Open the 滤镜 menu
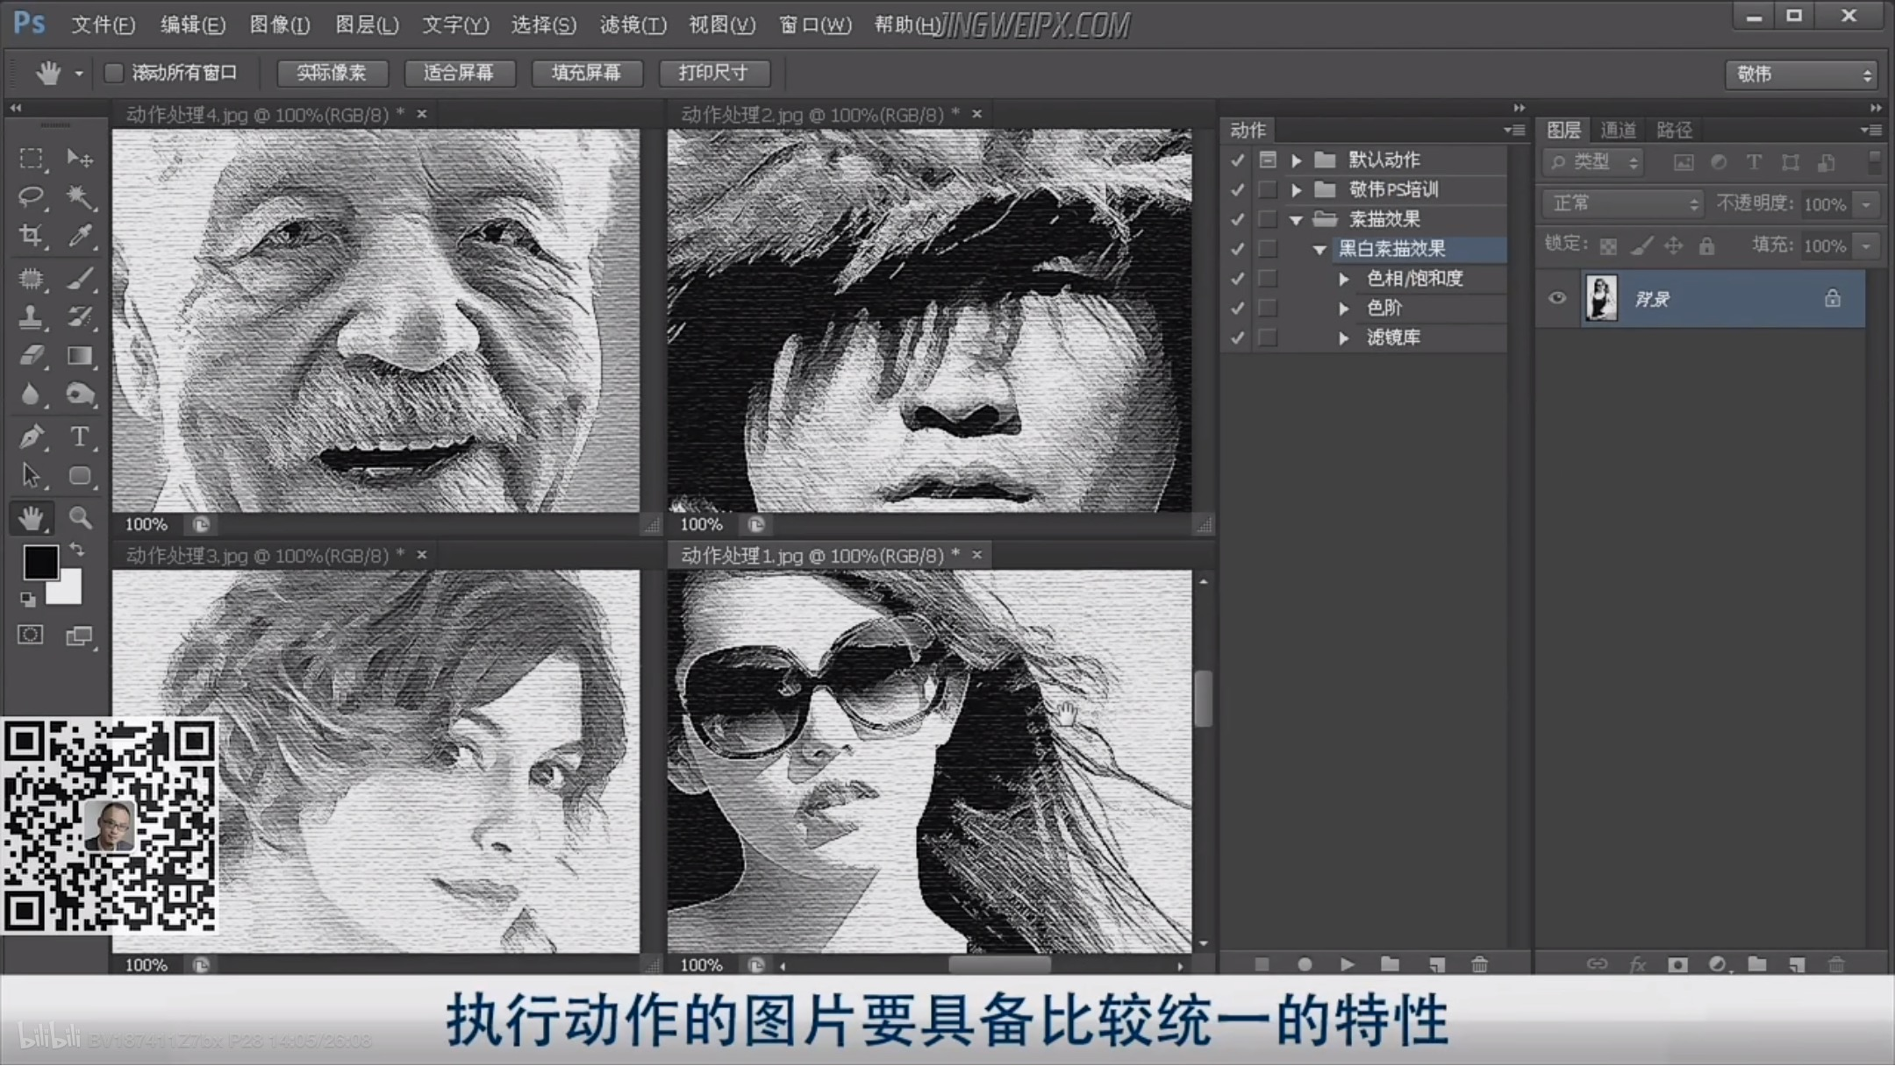The width and height of the screenshot is (1895, 1066). tap(633, 25)
